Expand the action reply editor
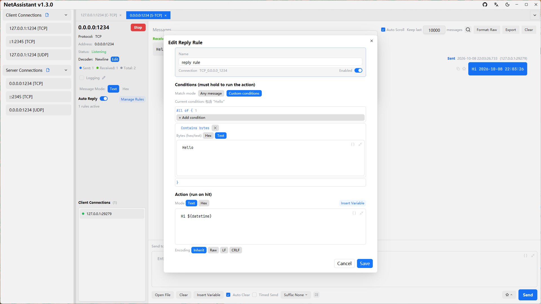The image size is (541, 304). pyautogui.click(x=362, y=213)
